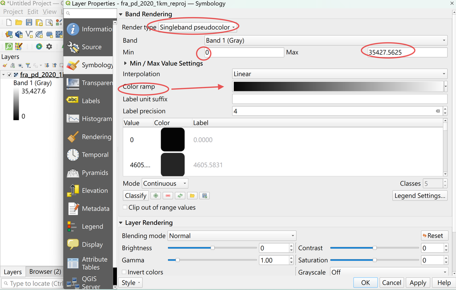
Task: Open the Histogram section in sidebar
Action: point(89,119)
